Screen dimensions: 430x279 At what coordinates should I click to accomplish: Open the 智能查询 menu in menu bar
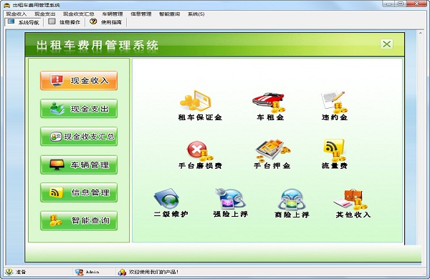pyautogui.click(x=169, y=14)
